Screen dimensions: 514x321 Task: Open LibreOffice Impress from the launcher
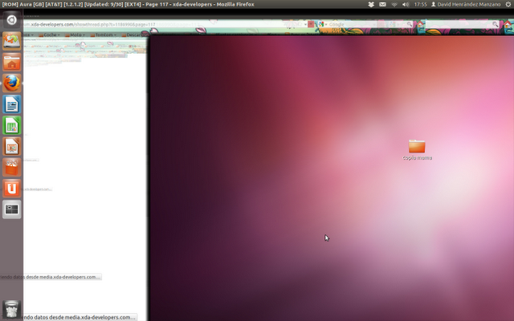[12, 146]
